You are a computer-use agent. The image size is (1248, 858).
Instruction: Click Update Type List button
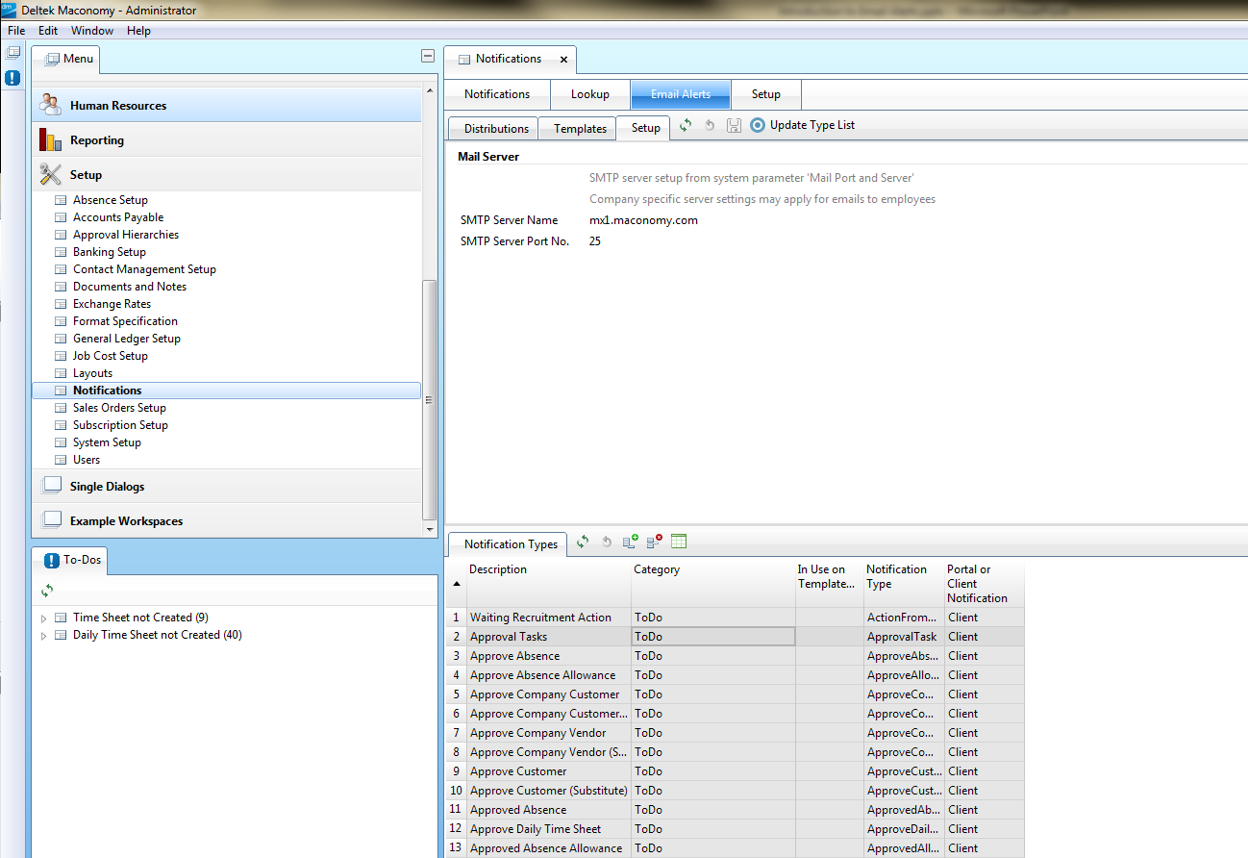803,125
